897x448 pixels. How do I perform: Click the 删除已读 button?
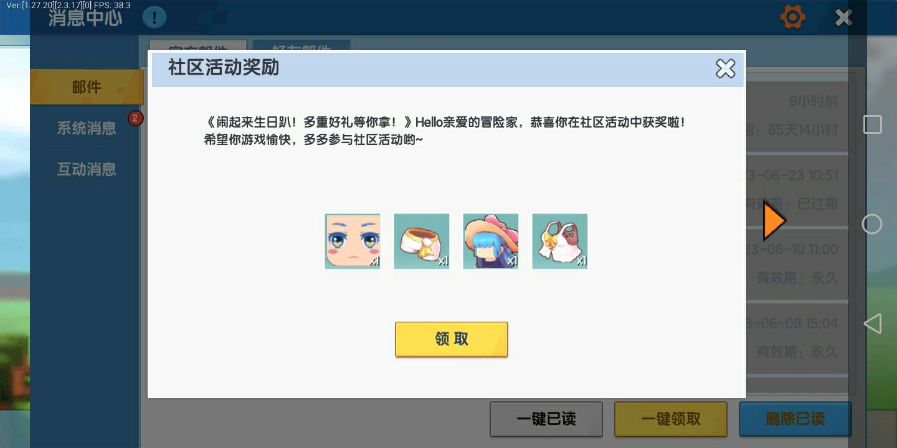click(795, 419)
